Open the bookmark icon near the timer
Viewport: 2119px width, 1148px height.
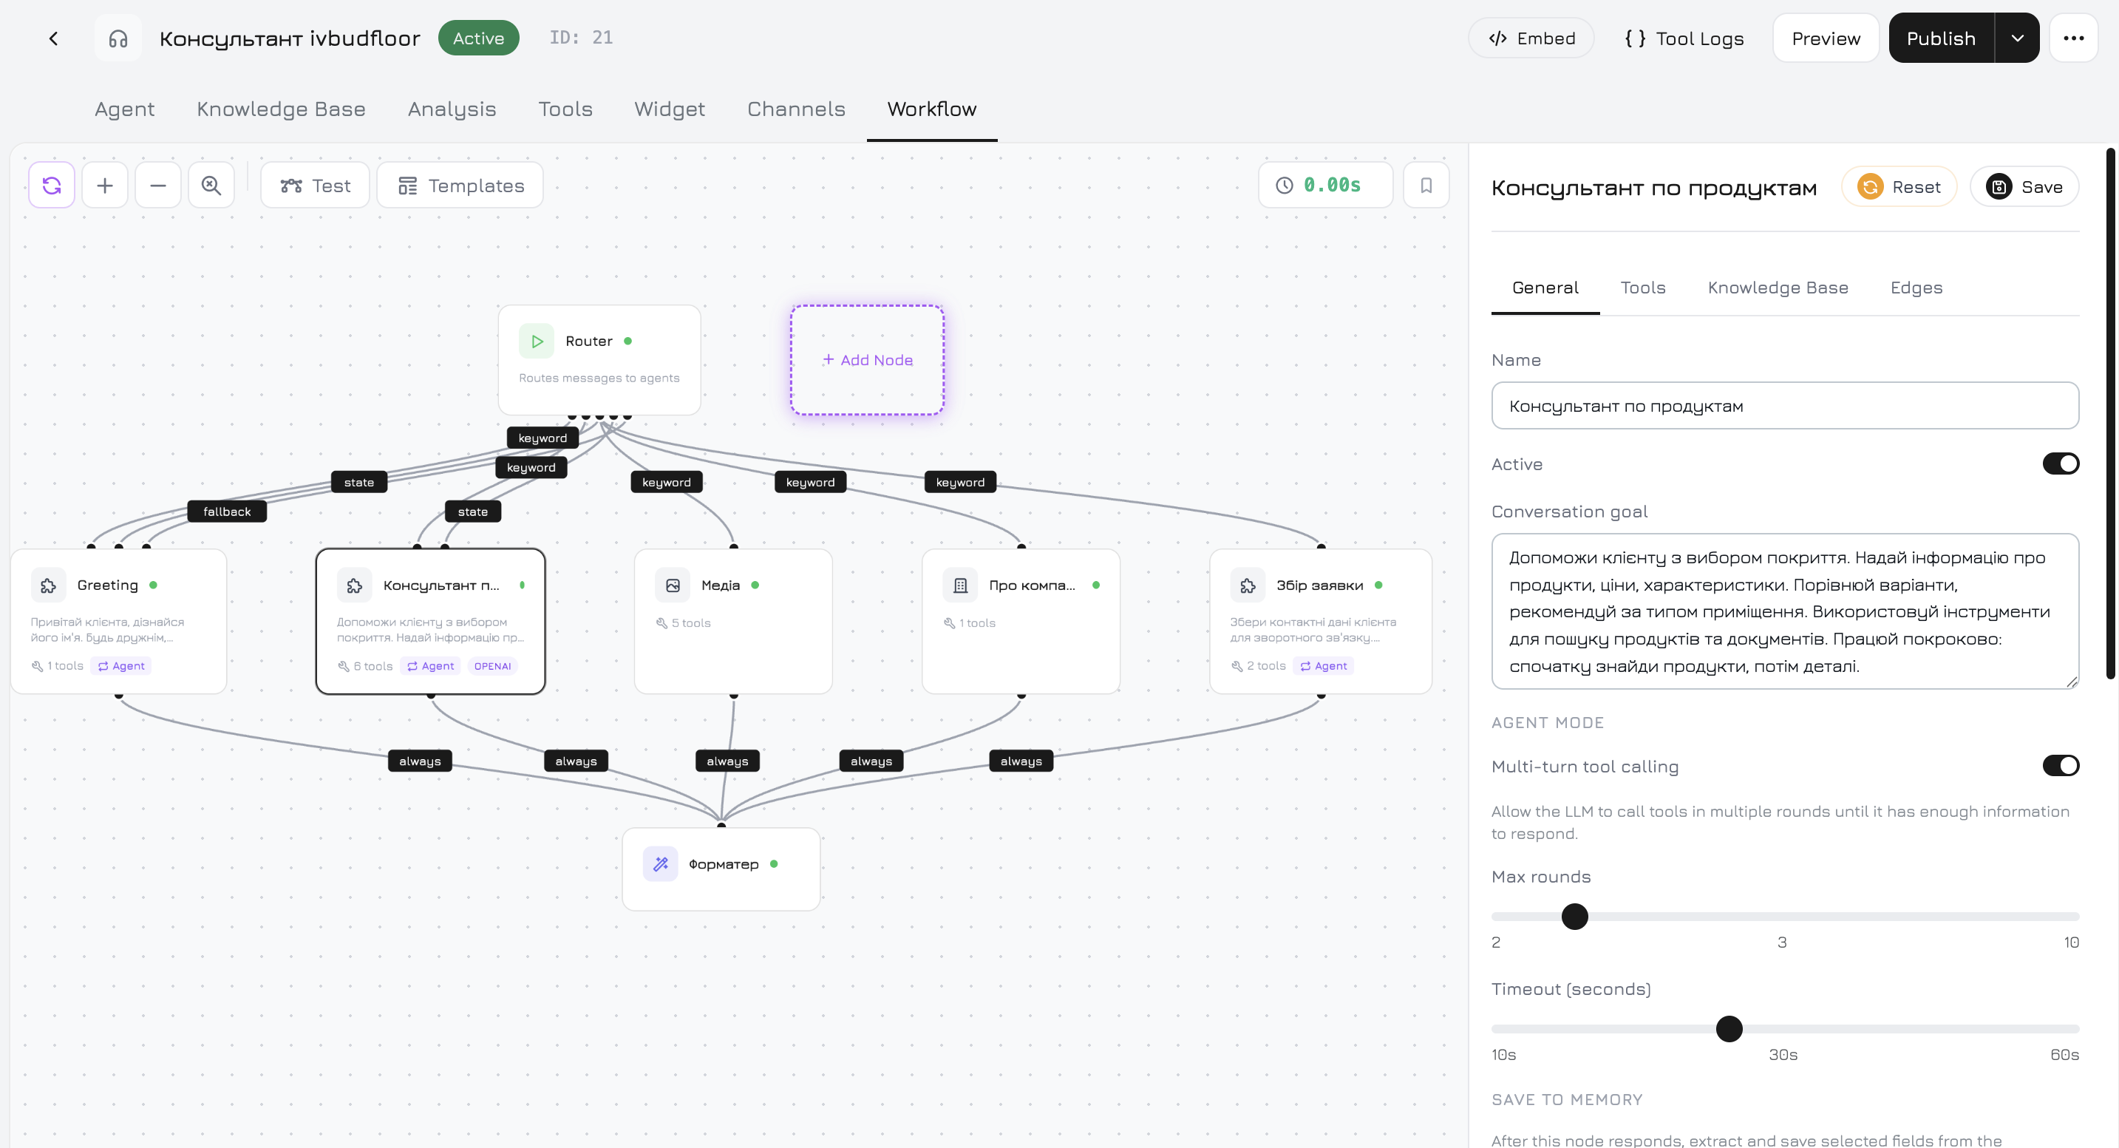click(1426, 184)
